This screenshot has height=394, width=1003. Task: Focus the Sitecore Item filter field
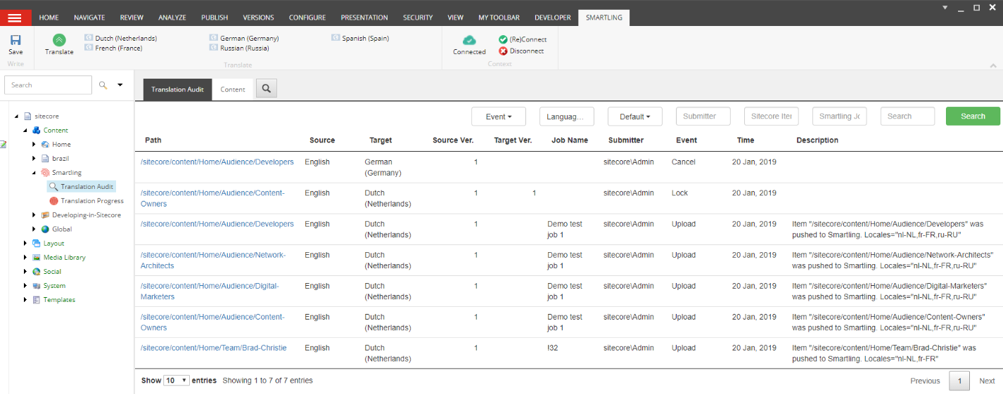772,117
